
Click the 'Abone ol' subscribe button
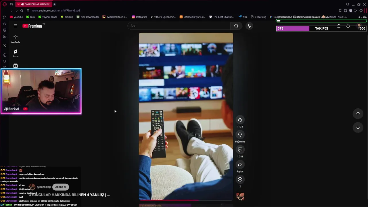(x=61, y=187)
